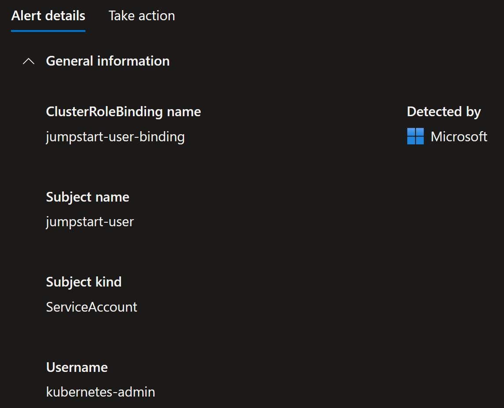The width and height of the screenshot is (504, 408).
Task: Collapse the General information chevron
Action: pyautogui.click(x=29, y=61)
